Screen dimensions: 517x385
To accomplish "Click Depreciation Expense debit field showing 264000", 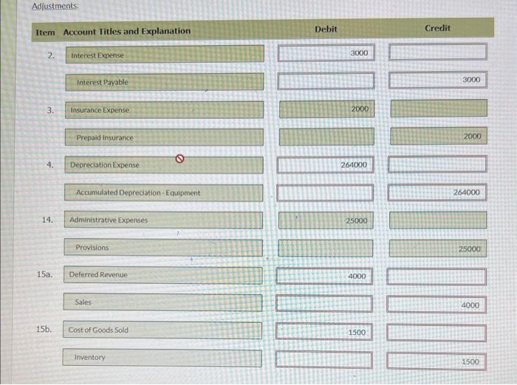I will pyautogui.click(x=326, y=165).
